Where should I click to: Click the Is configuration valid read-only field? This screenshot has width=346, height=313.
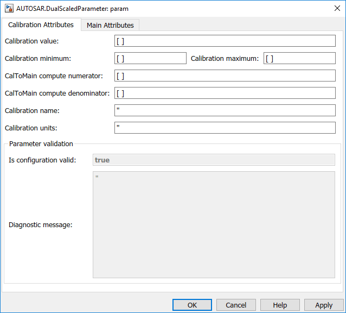pyautogui.click(x=214, y=160)
